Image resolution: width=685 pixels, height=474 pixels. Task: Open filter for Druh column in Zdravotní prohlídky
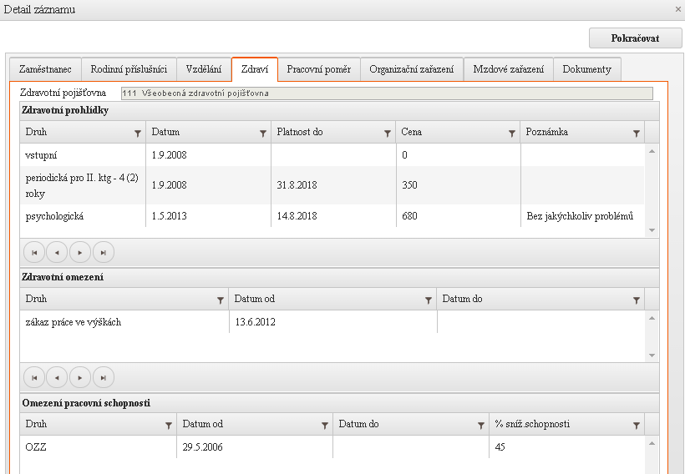point(138,133)
